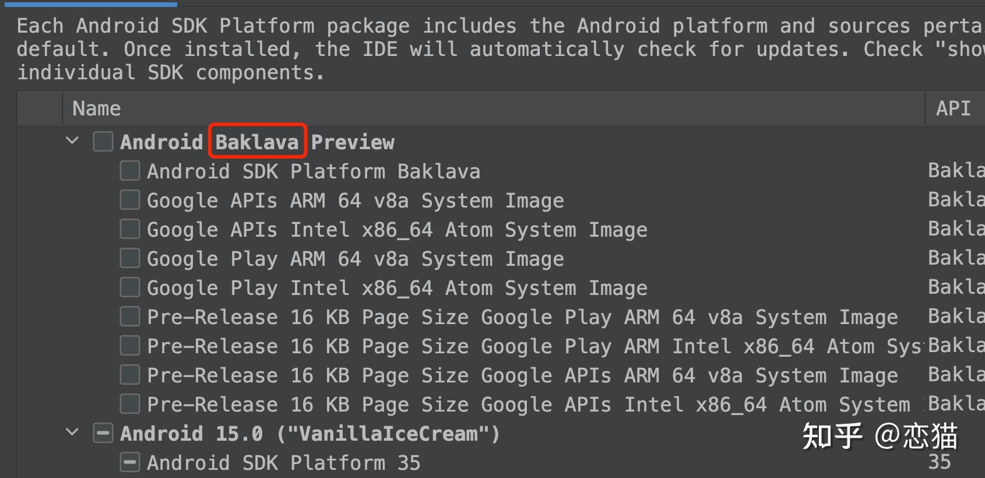
Task: Check the Android Baklava Preview checkbox
Action: (103, 142)
